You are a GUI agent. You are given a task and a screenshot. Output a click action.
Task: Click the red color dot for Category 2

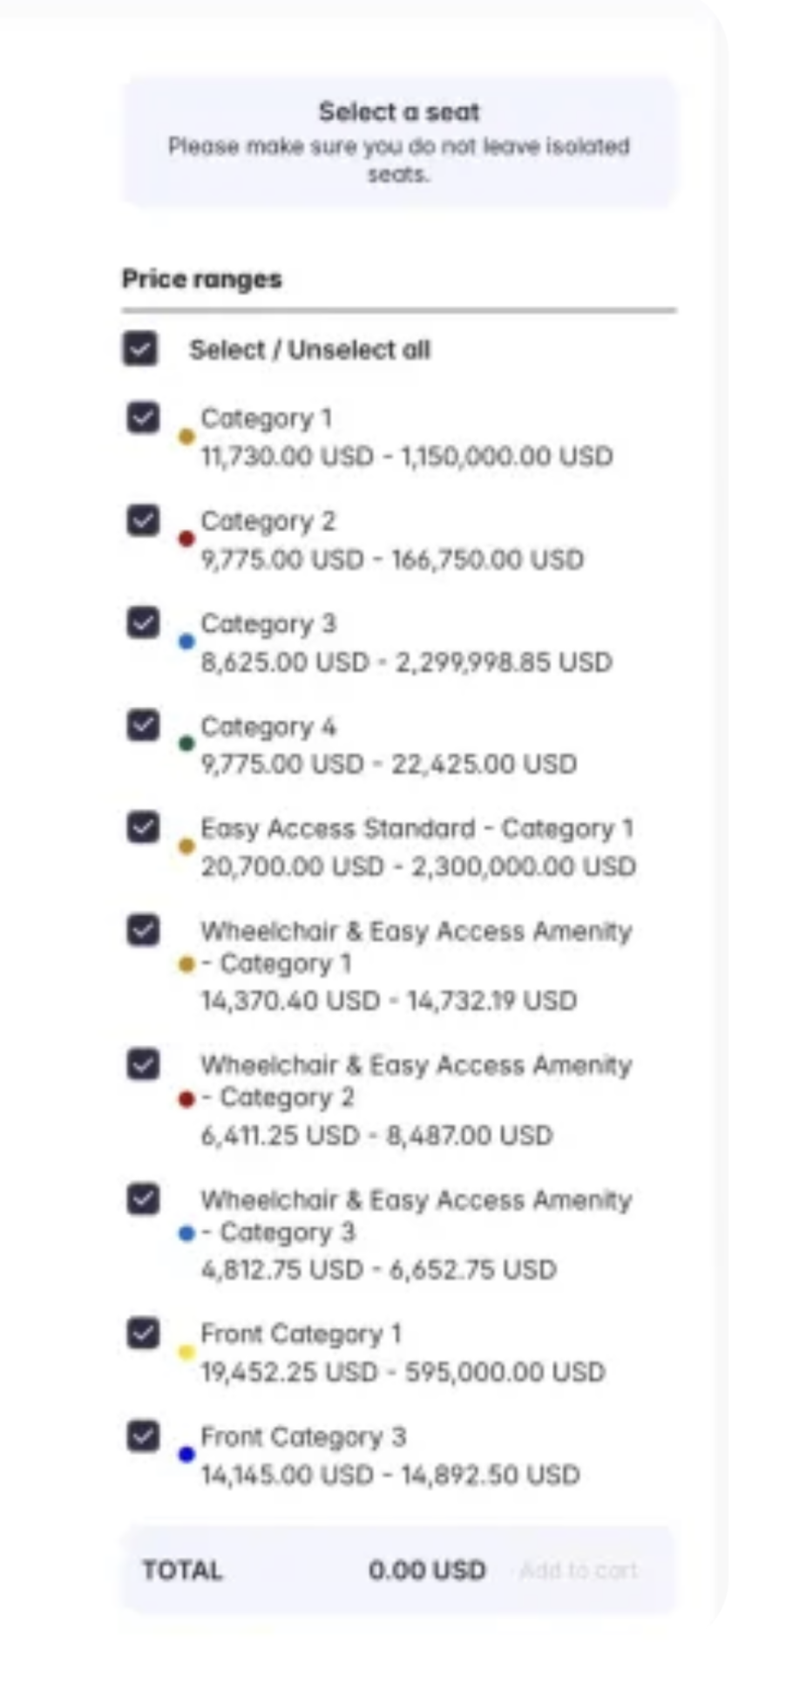pos(186,539)
